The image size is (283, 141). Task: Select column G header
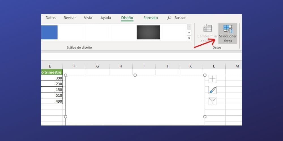(97, 66)
